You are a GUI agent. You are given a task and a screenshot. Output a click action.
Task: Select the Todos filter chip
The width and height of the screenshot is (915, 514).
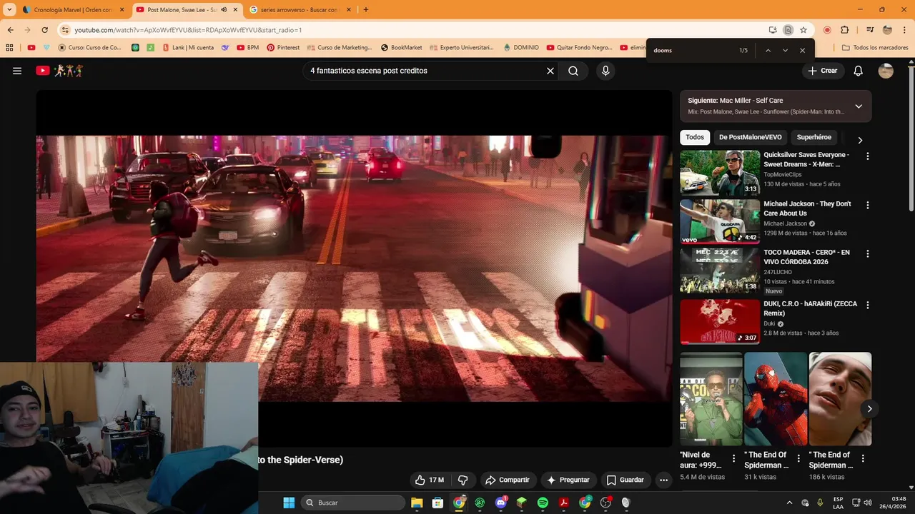[695, 137]
